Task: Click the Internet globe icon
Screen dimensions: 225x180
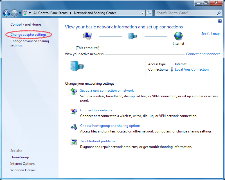Action: tap(178, 36)
